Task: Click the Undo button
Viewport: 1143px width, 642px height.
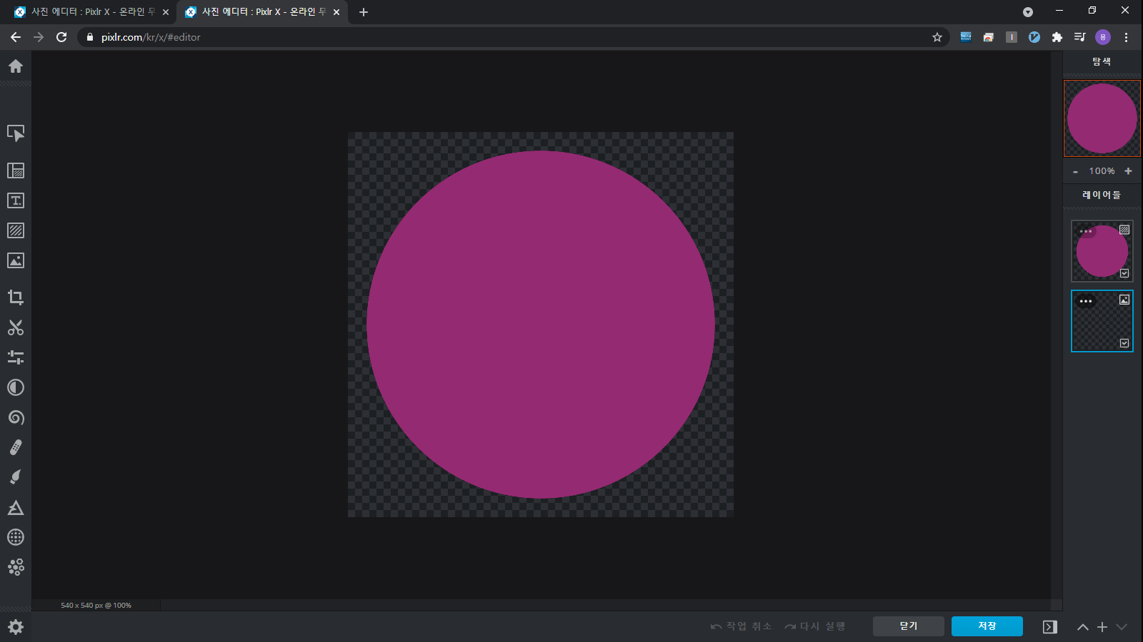Action: tap(742, 626)
